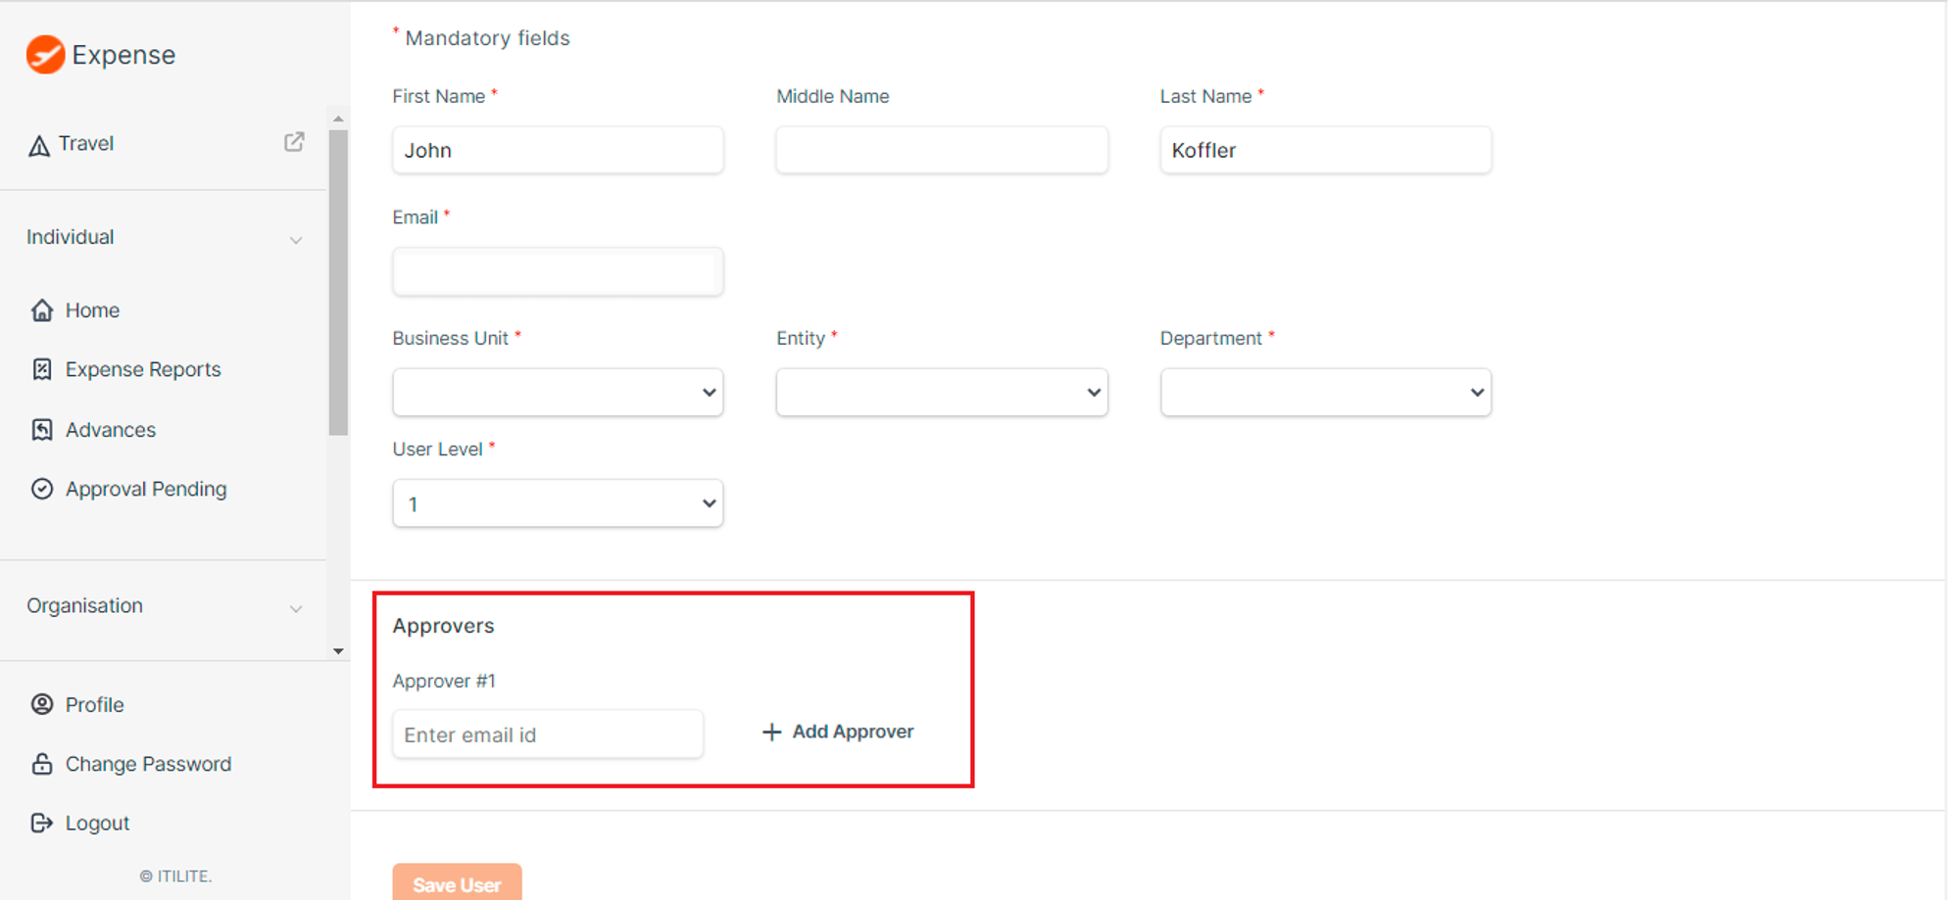Click the Save User button
The image size is (1960, 900).
[457, 883]
